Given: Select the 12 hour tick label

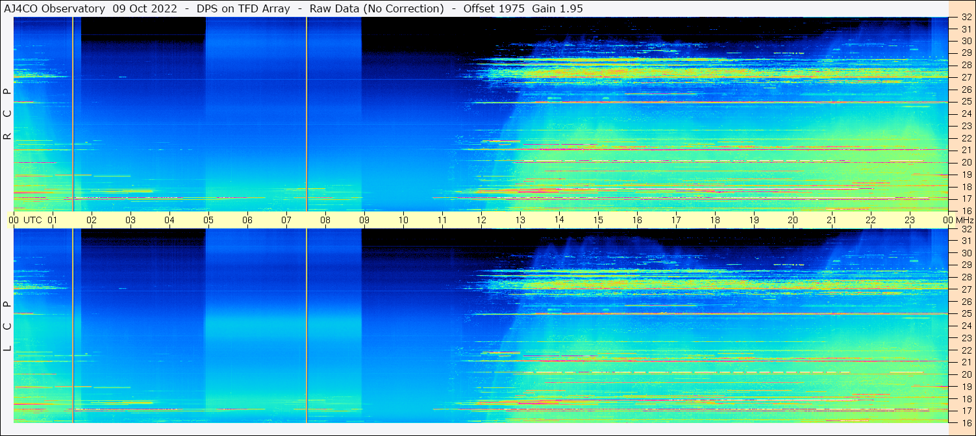Looking at the screenshot, I should tap(481, 220).
